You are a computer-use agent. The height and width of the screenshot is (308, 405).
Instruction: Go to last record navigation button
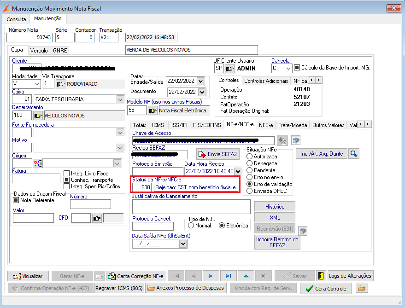[229, 276]
